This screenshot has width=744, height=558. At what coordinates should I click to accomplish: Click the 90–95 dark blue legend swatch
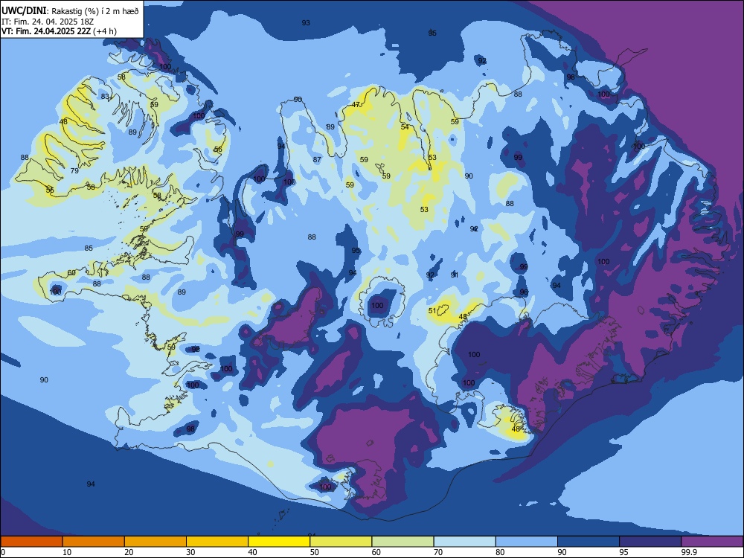tap(589, 542)
